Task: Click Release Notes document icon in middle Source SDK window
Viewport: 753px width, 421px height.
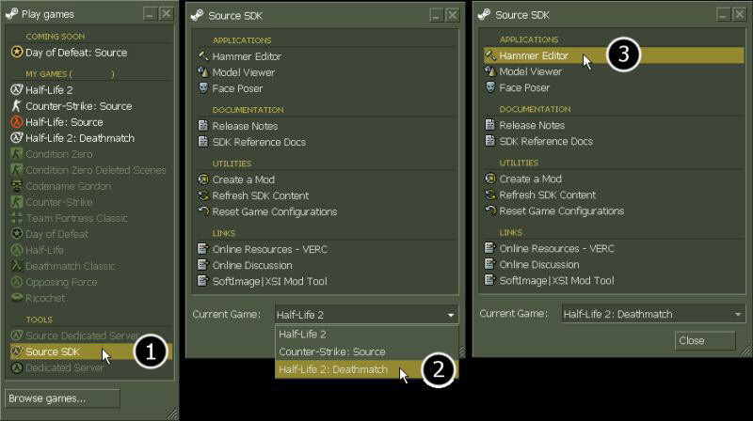Action: [203, 126]
